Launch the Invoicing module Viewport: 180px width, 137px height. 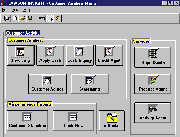tap(21, 55)
